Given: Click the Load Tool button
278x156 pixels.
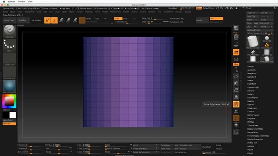Looking at the screenshot, I should [x=253, y=13].
